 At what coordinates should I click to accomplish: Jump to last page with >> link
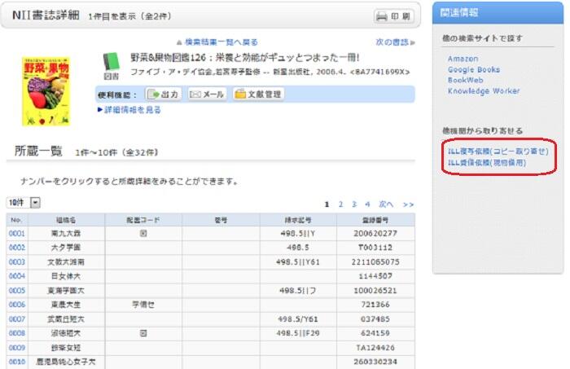[408, 204]
